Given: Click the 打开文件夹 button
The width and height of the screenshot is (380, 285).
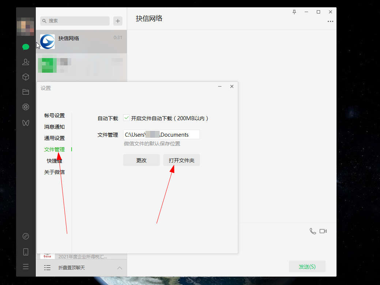Looking at the screenshot, I should (x=182, y=160).
